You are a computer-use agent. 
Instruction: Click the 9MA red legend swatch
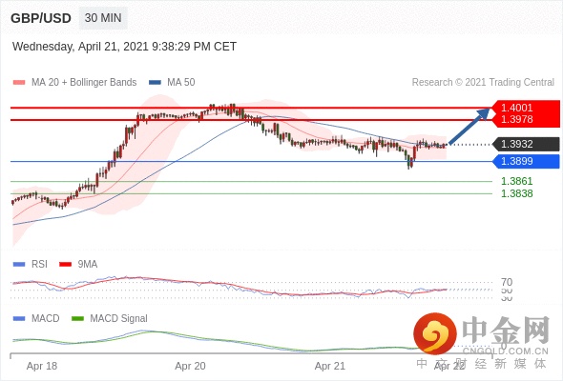65,265
